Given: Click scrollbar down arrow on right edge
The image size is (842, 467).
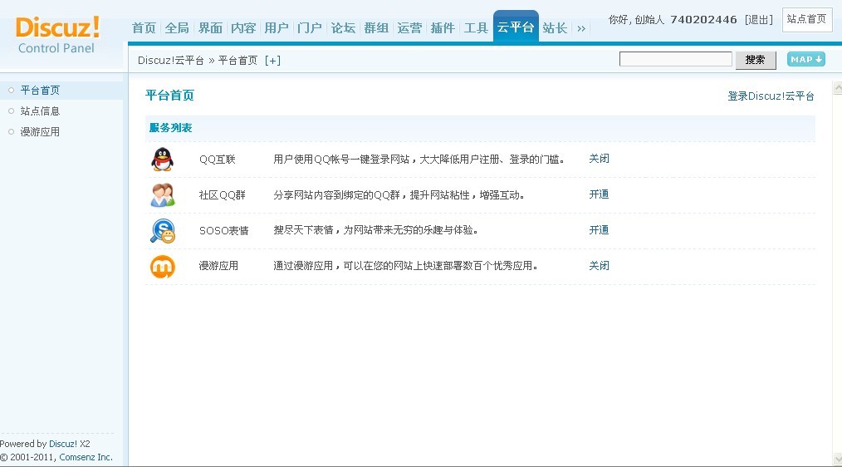Looking at the screenshot, I should (x=837, y=460).
